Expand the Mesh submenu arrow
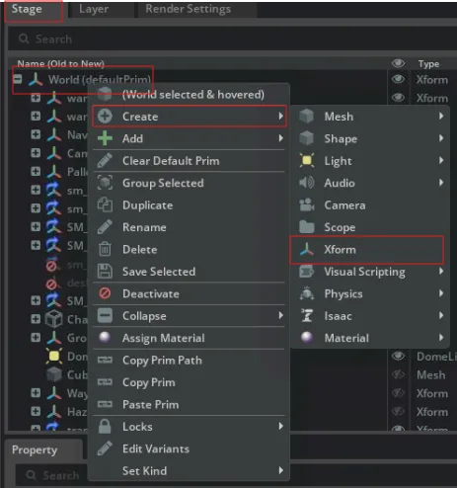The image size is (457, 488). tap(441, 116)
